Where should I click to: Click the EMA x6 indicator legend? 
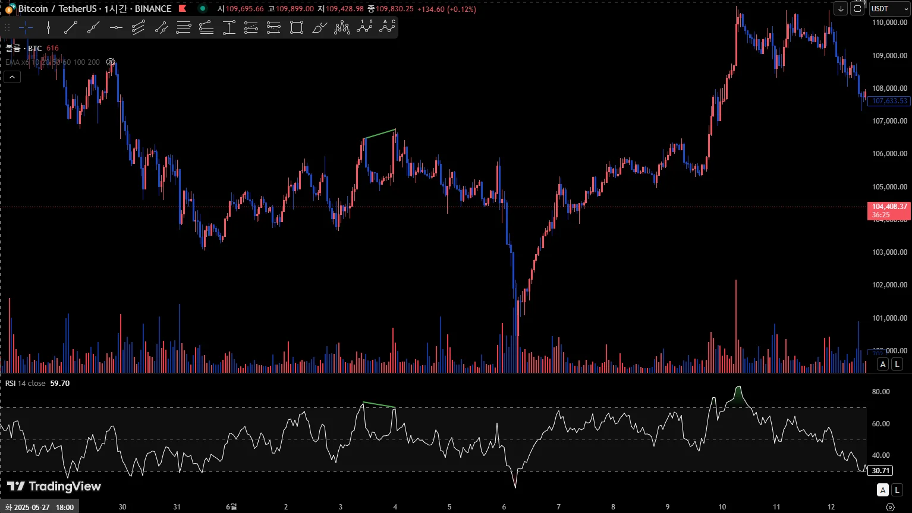[52, 62]
